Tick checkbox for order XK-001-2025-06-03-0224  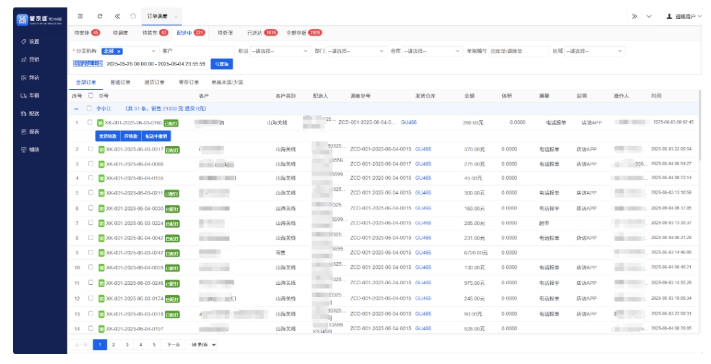91,223
